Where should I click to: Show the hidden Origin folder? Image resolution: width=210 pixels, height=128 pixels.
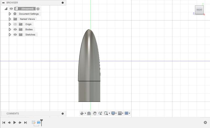15,24
